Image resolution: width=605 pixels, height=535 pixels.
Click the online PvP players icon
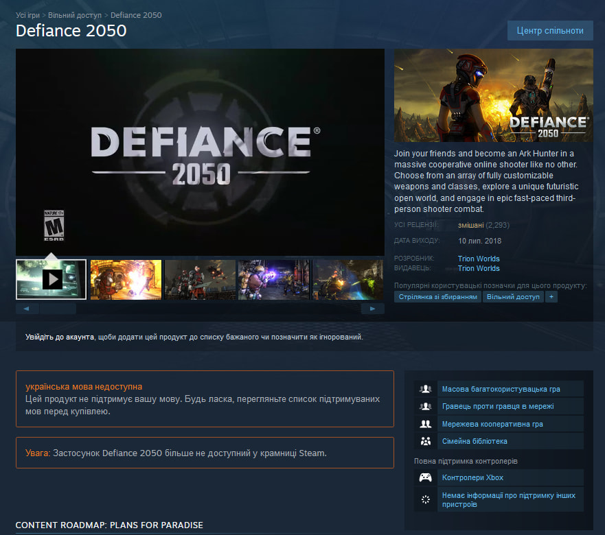[x=426, y=406]
